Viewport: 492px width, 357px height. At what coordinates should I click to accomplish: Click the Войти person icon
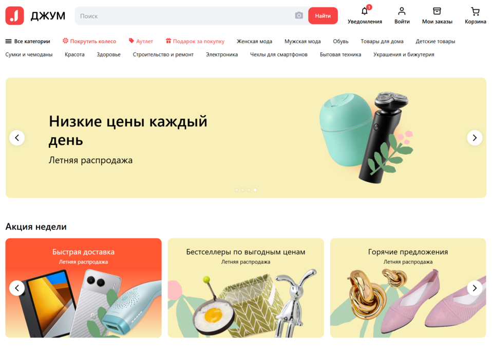[402, 11]
